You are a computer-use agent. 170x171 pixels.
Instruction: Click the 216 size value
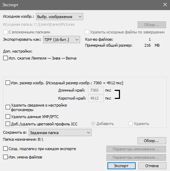click(x=147, y=45)
